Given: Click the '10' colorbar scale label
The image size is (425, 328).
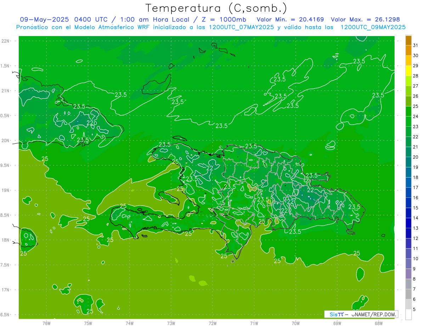Looking at the screenshot, I should click(x=416, y=259).
